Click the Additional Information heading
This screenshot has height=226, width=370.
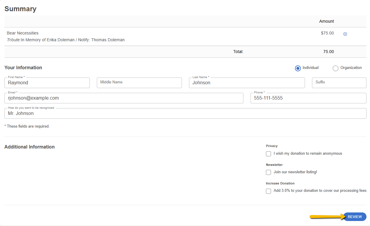29,147
